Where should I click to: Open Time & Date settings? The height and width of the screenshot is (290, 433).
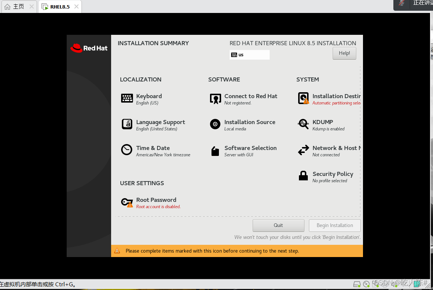pos(153,148)
